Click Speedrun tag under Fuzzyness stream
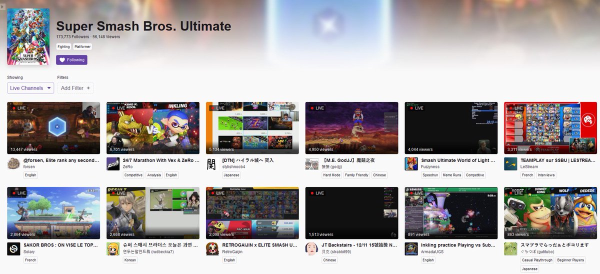Viewport: 600px width, 274px height. coord(430,175)
